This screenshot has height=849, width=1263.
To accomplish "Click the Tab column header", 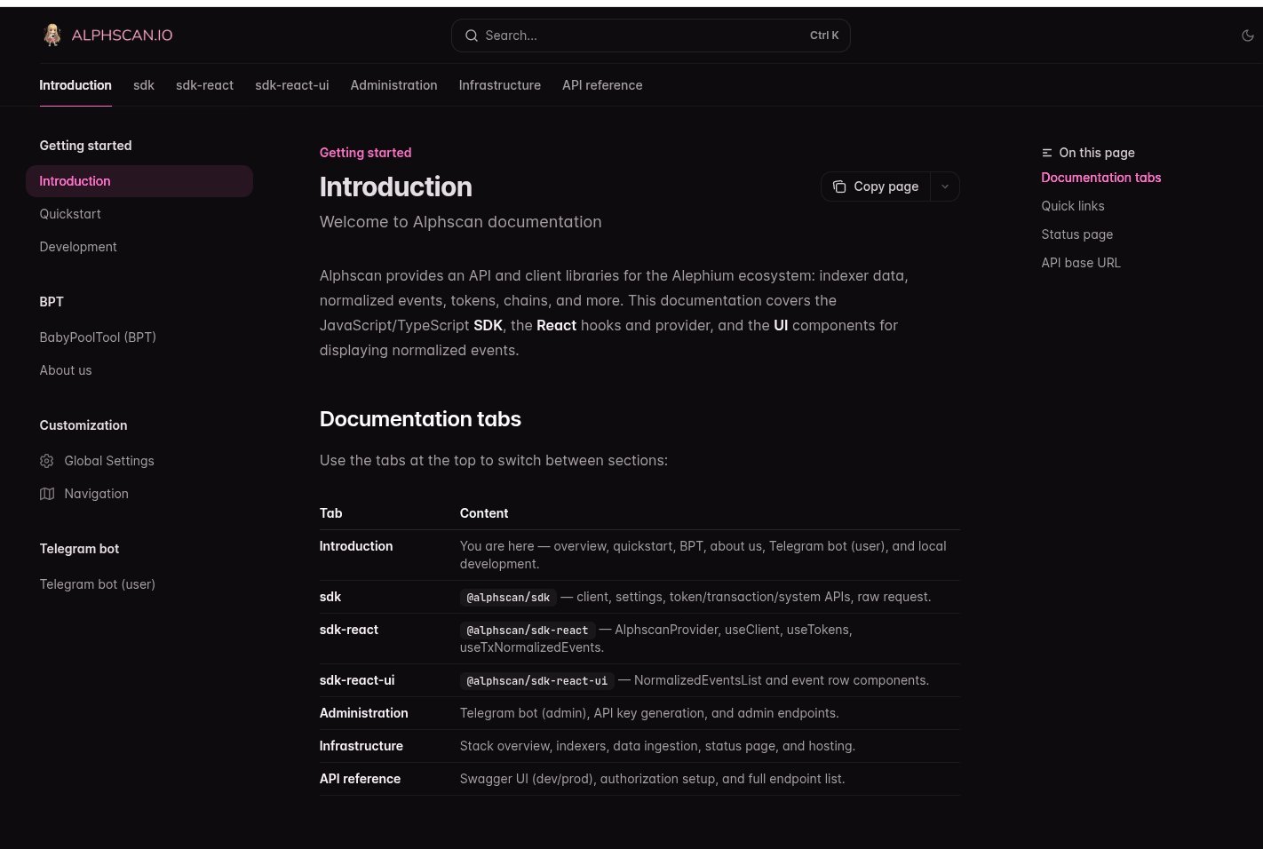I will 330,513.
